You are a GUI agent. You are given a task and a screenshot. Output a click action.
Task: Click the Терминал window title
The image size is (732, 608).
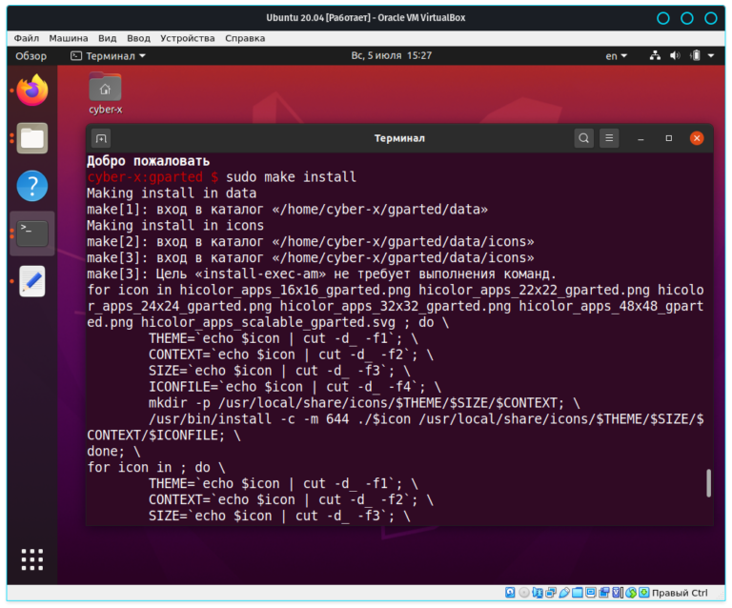coord(399,138)
